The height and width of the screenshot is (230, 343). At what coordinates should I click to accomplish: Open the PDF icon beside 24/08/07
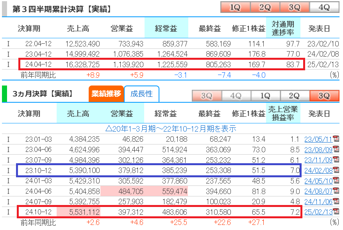336,191
